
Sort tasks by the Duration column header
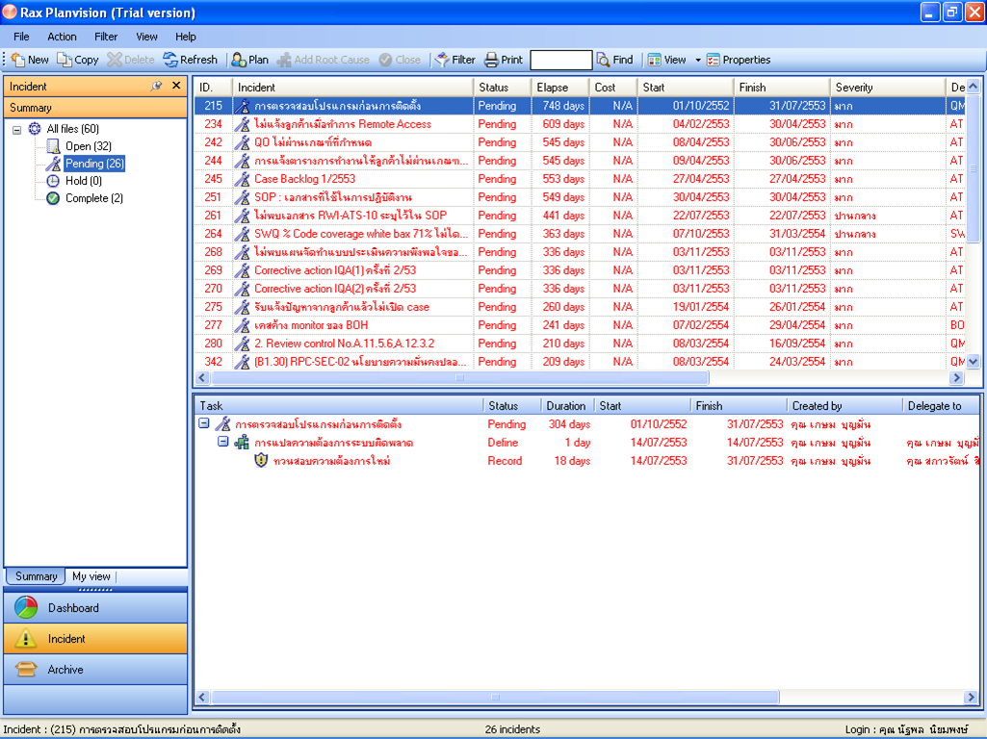point(566,406)
